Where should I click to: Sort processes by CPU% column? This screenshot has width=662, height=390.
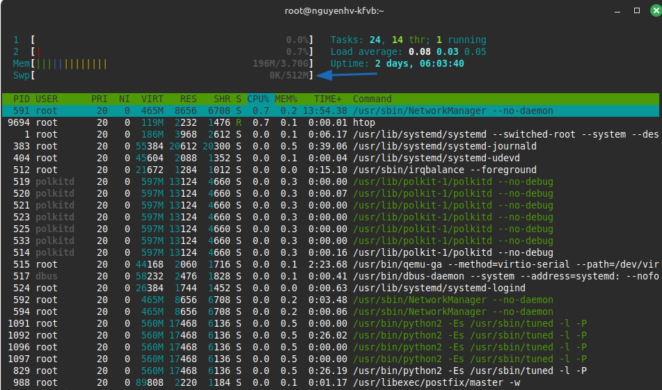(258, 99)
